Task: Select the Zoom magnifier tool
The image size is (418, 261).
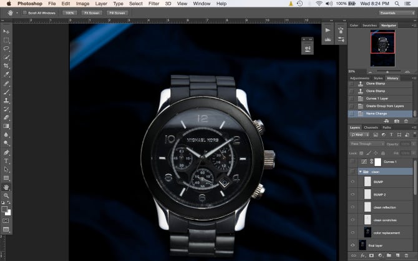Action: 6,195
